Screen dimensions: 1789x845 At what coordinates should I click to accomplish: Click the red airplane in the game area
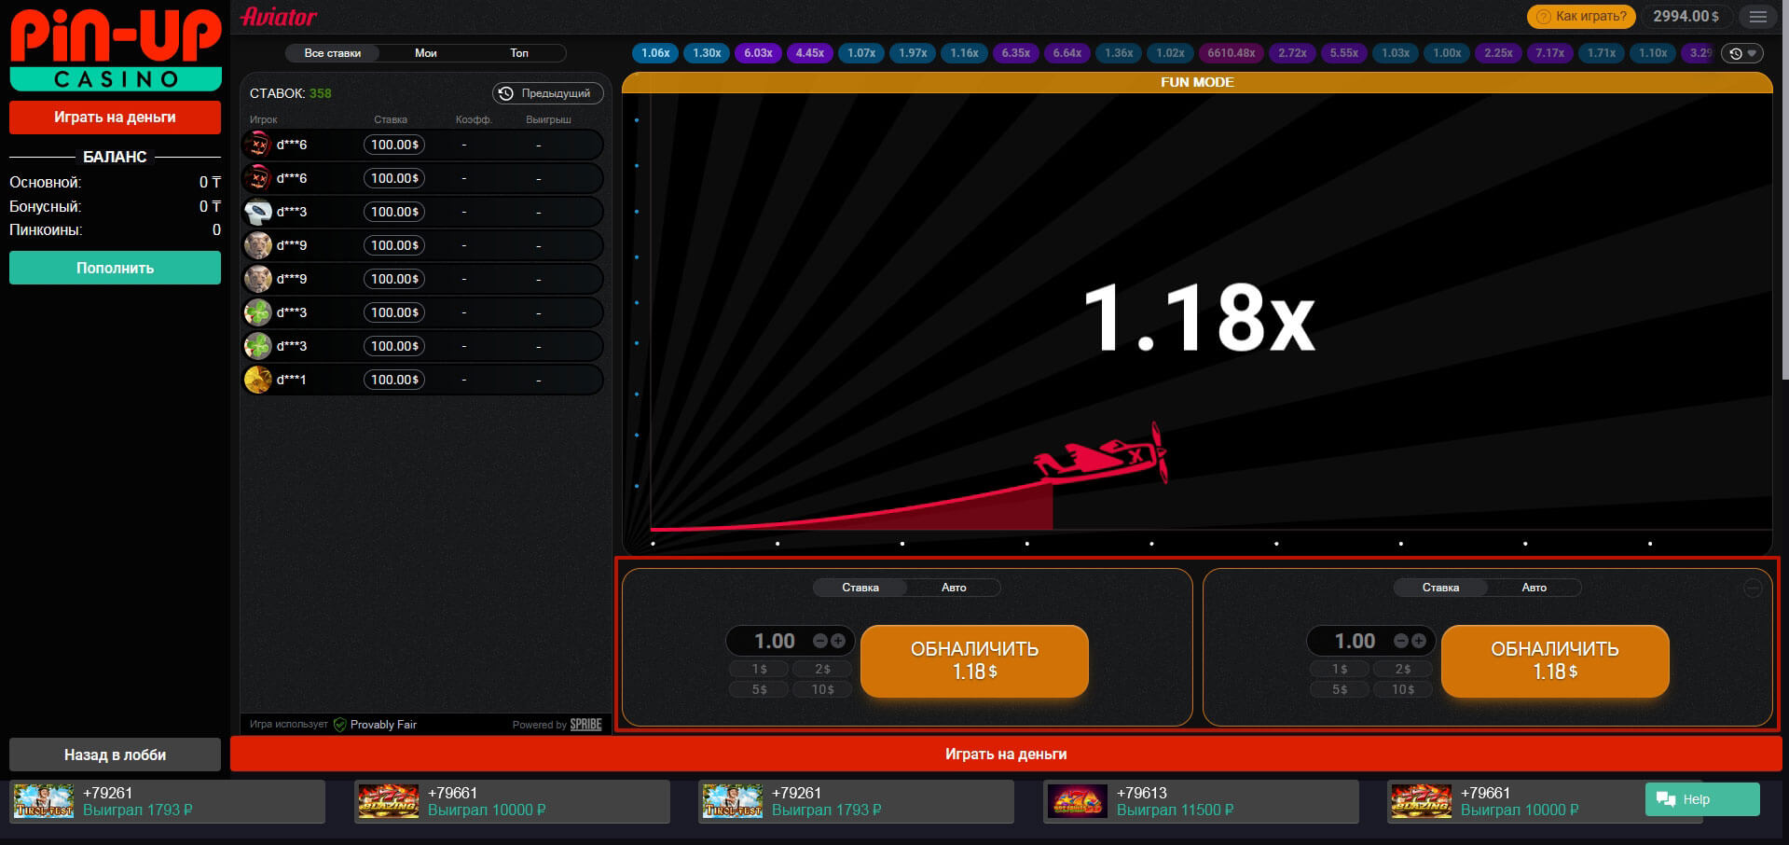pos(1102,455)
